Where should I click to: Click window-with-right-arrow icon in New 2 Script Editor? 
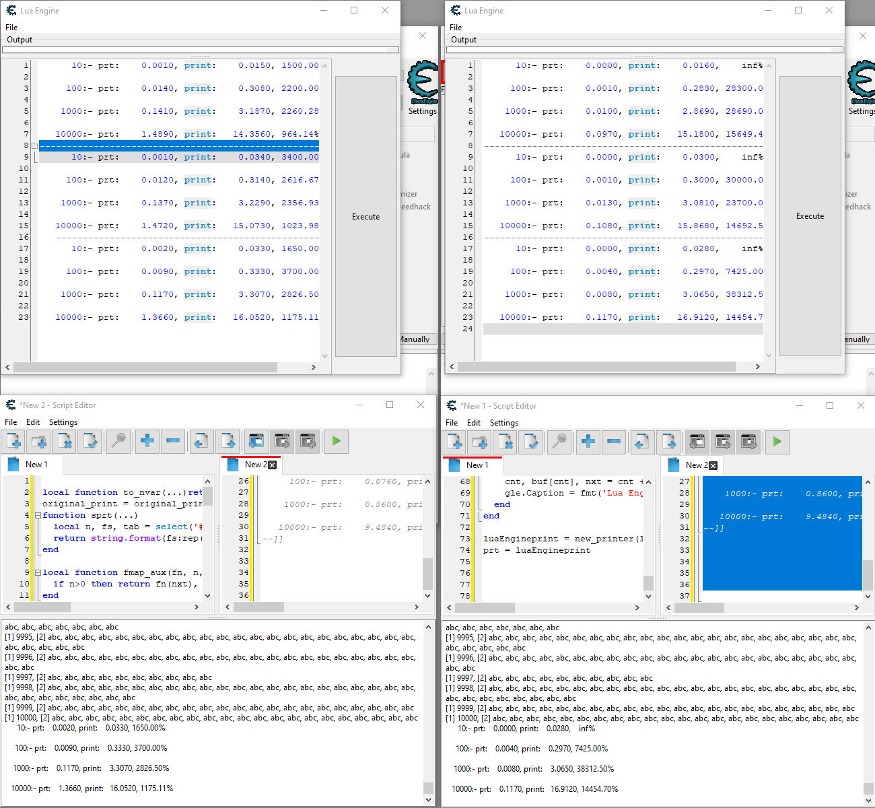[282, 442]
